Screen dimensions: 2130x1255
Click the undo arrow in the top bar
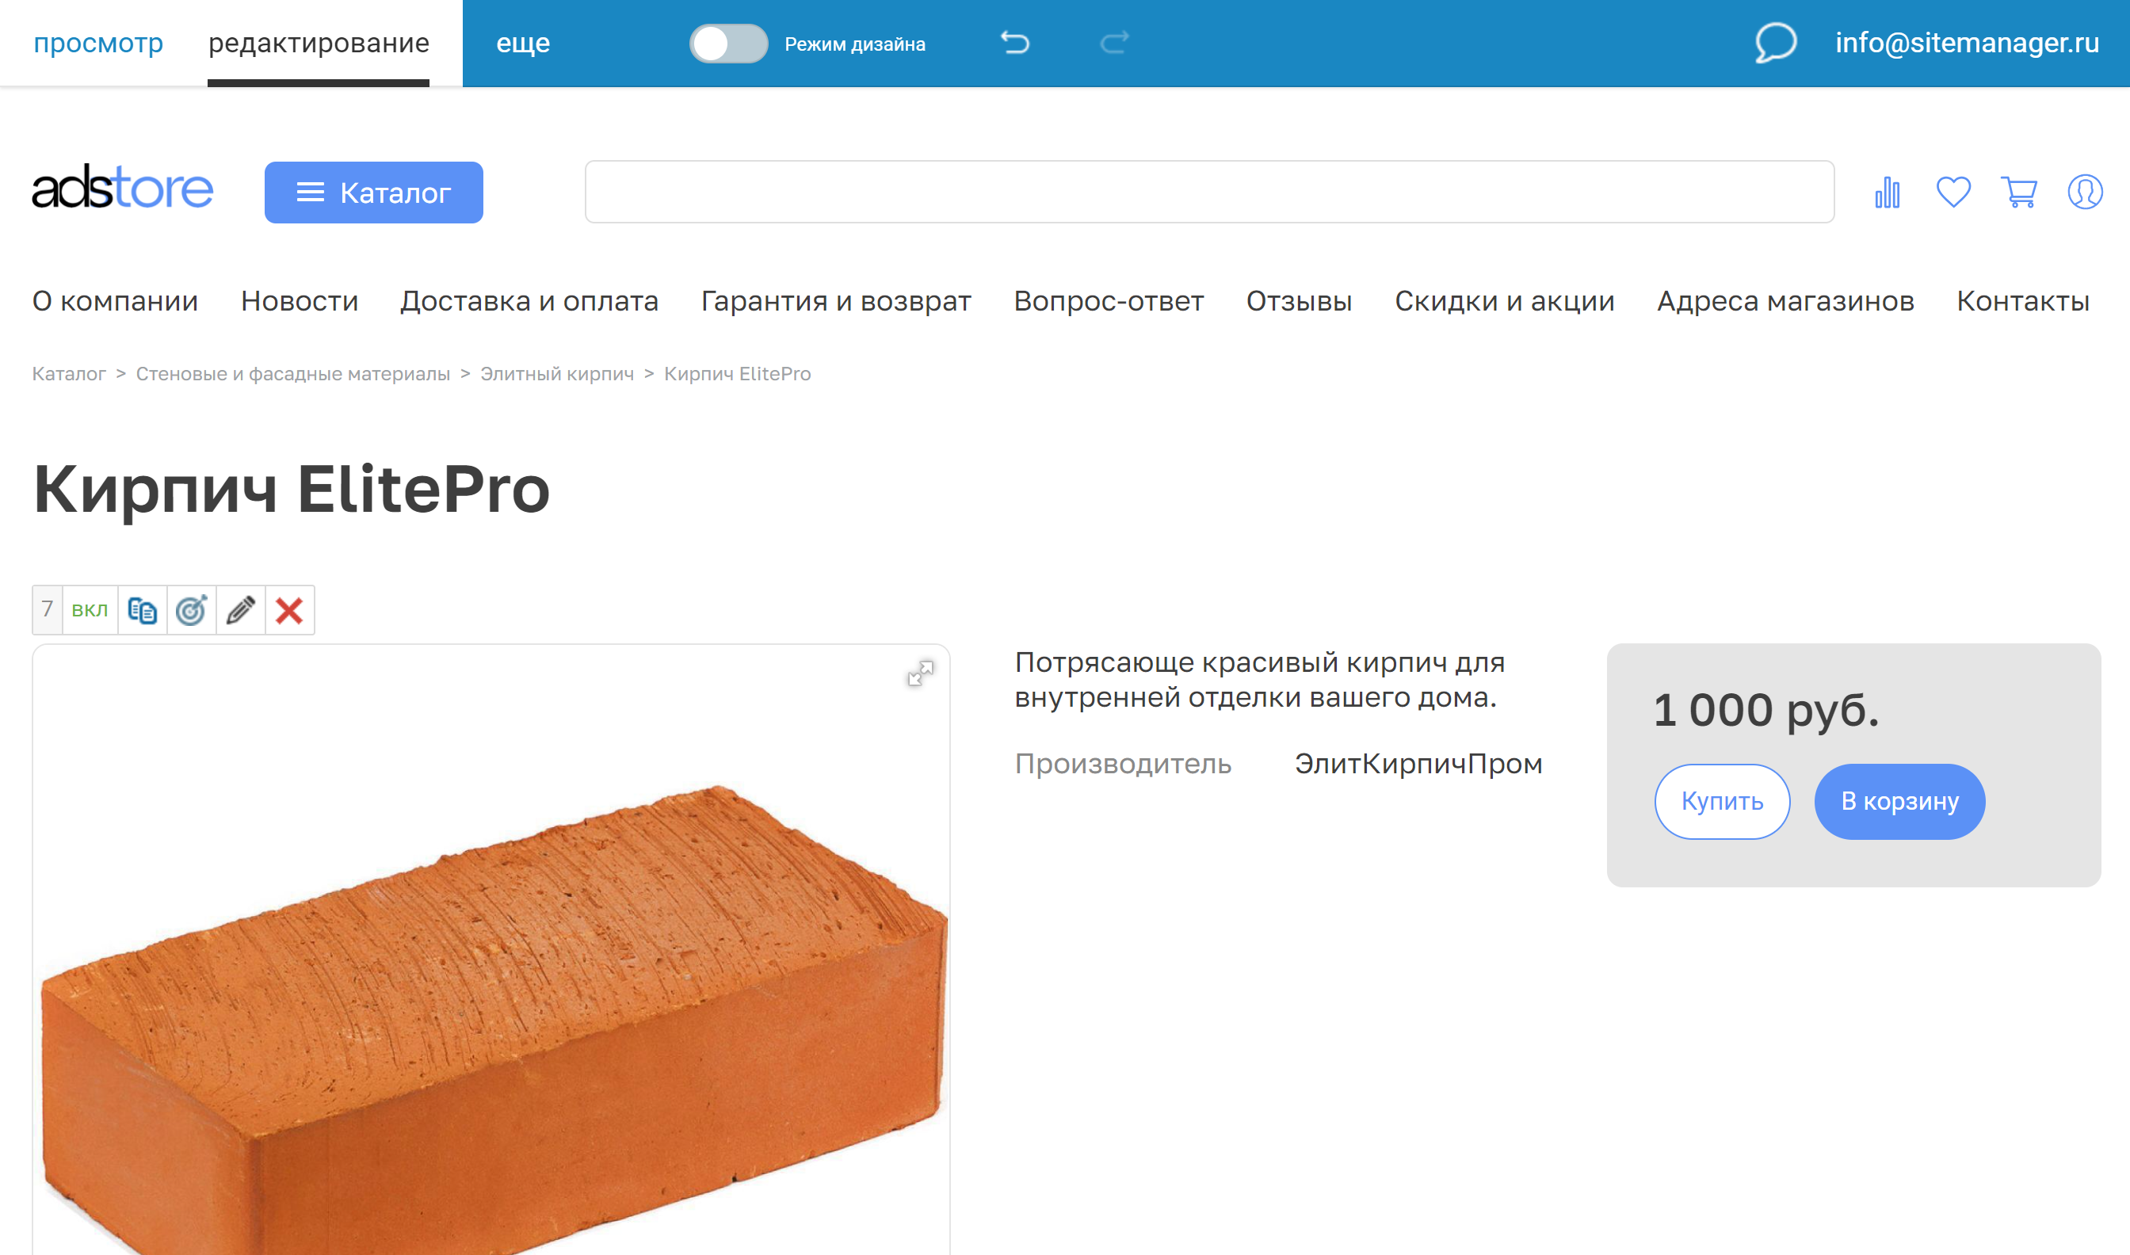pos(1017,42)
